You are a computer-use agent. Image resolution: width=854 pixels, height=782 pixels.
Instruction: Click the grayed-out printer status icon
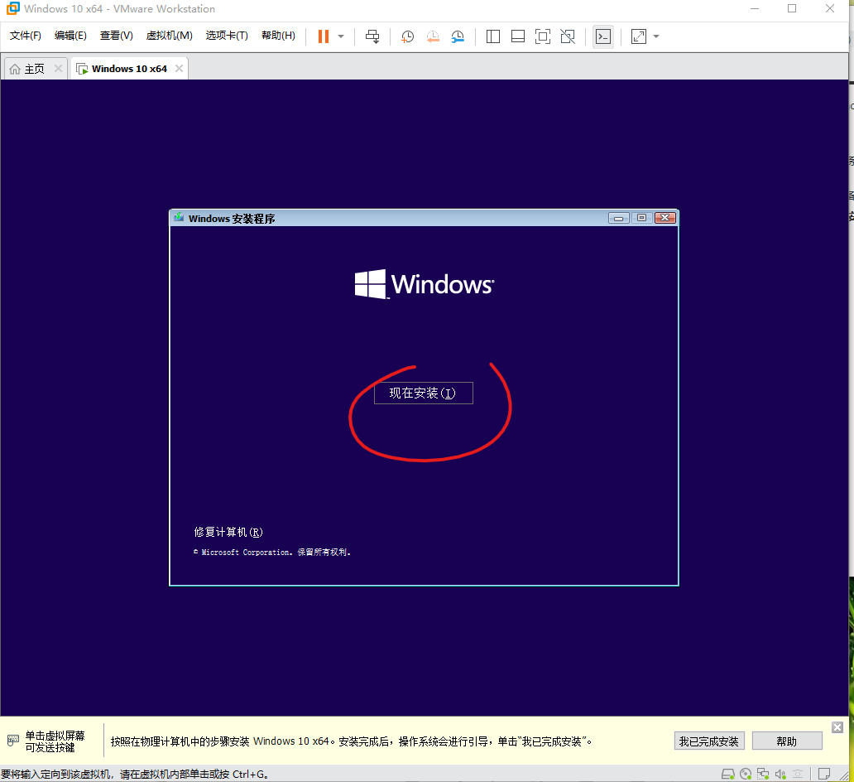[x=798, y=774]
